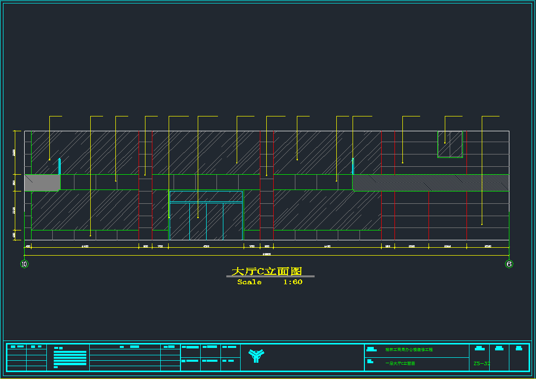The width and height of the screenshot is (536, 379).
Task: Select the rightmost leader line's horizontal end at top
Action: click(x=491, y=116)
